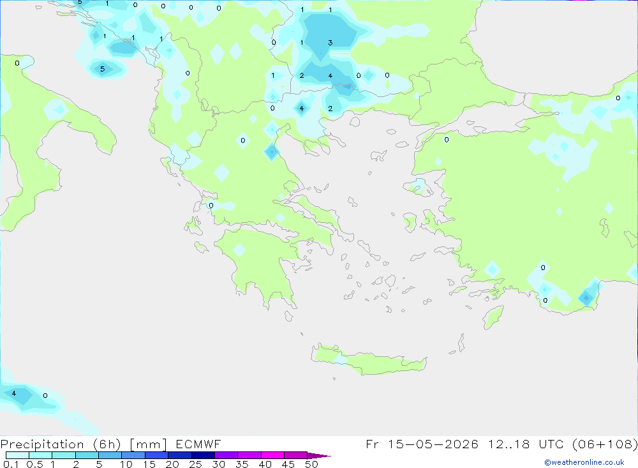Image resolution: width=638 pixels, height=468 pixels.
Task: Click the '10' legend scale label
Action: point(126,464)
